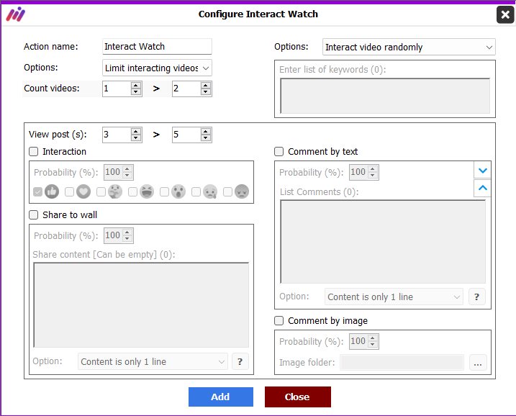Pick the Sad crying reaction icon
The width and height of the screenshot is (516, 416).
click(x=210, y=191)
